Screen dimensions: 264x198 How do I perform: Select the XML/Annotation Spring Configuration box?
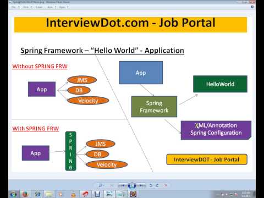216,130
